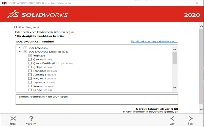
Task: Open Yardım help question mark icon
Action: point(31,118)
